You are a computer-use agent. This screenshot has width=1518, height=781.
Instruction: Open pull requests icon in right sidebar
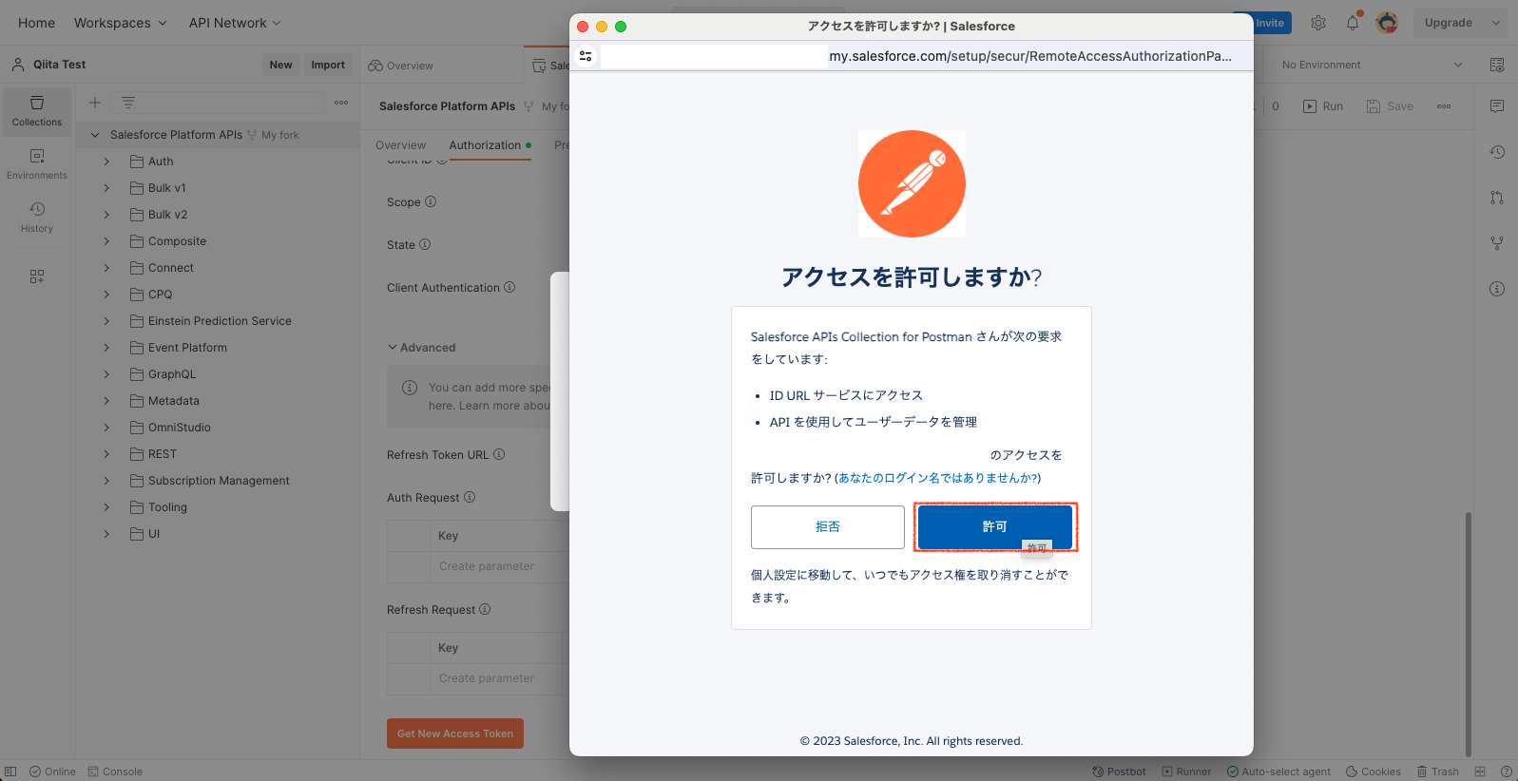click(1497, 198)
